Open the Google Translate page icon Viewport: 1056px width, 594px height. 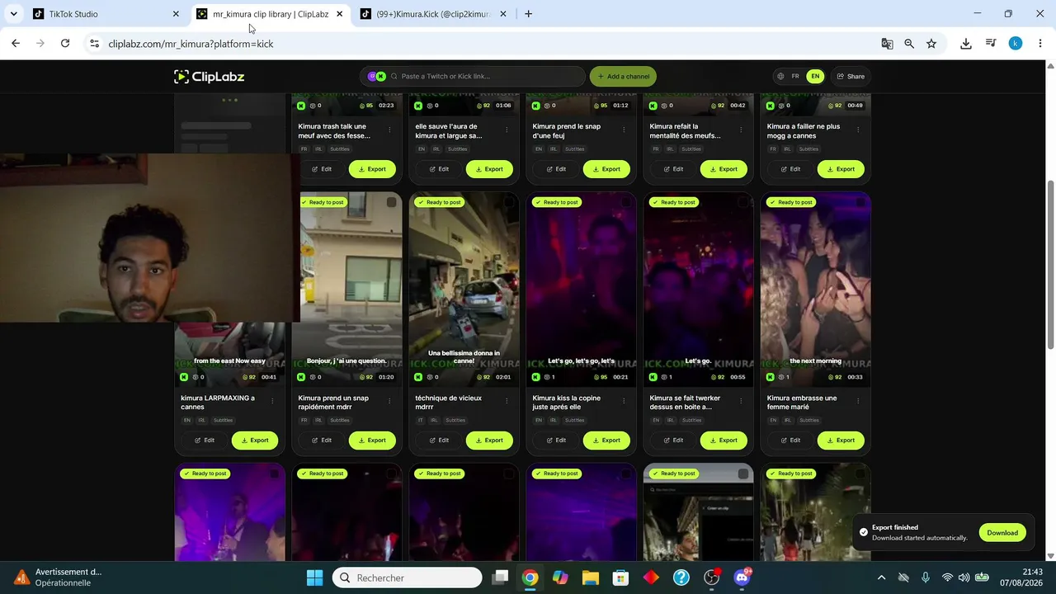click(x=887, y=44)
